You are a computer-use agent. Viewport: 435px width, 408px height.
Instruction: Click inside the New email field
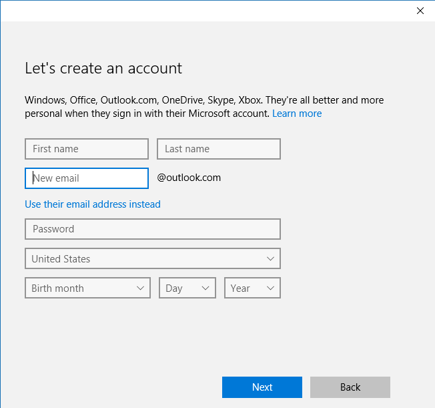[87, 178]
